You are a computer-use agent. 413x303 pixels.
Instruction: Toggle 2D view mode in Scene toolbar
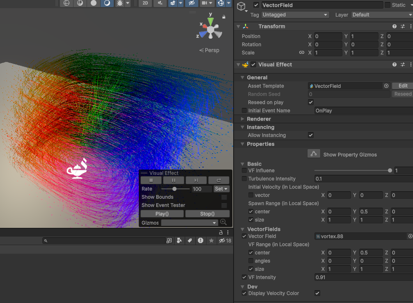[145, 4]
